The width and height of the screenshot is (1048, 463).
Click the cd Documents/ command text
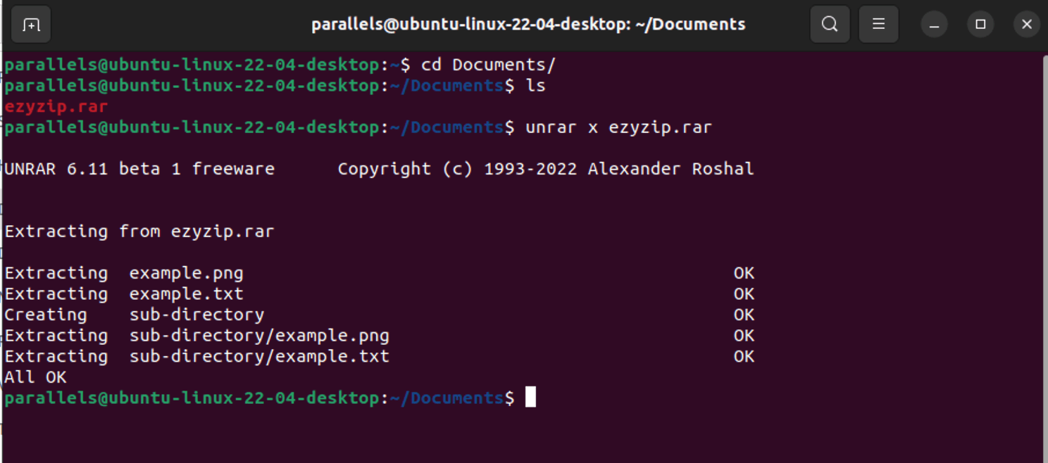coord(489,64)
